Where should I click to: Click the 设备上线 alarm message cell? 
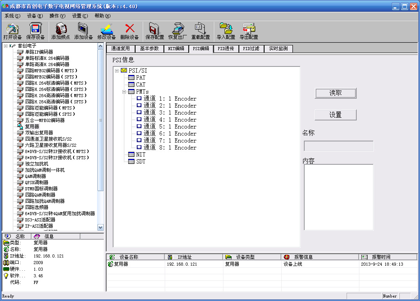pyautogui.click(x=293, y=264)
